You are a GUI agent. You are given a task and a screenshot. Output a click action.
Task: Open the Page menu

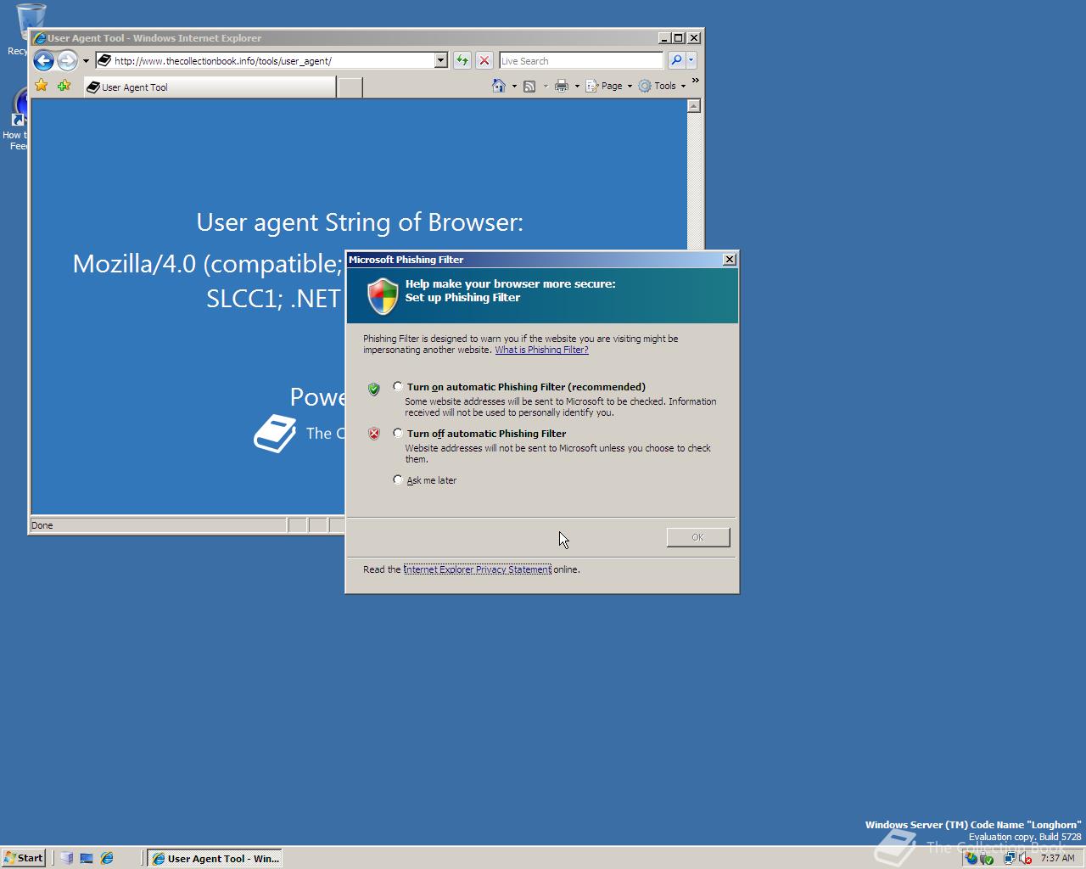(x=609, y=86)
